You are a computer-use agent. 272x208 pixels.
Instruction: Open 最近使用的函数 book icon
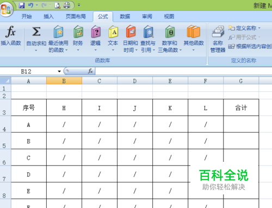(58, 31)
